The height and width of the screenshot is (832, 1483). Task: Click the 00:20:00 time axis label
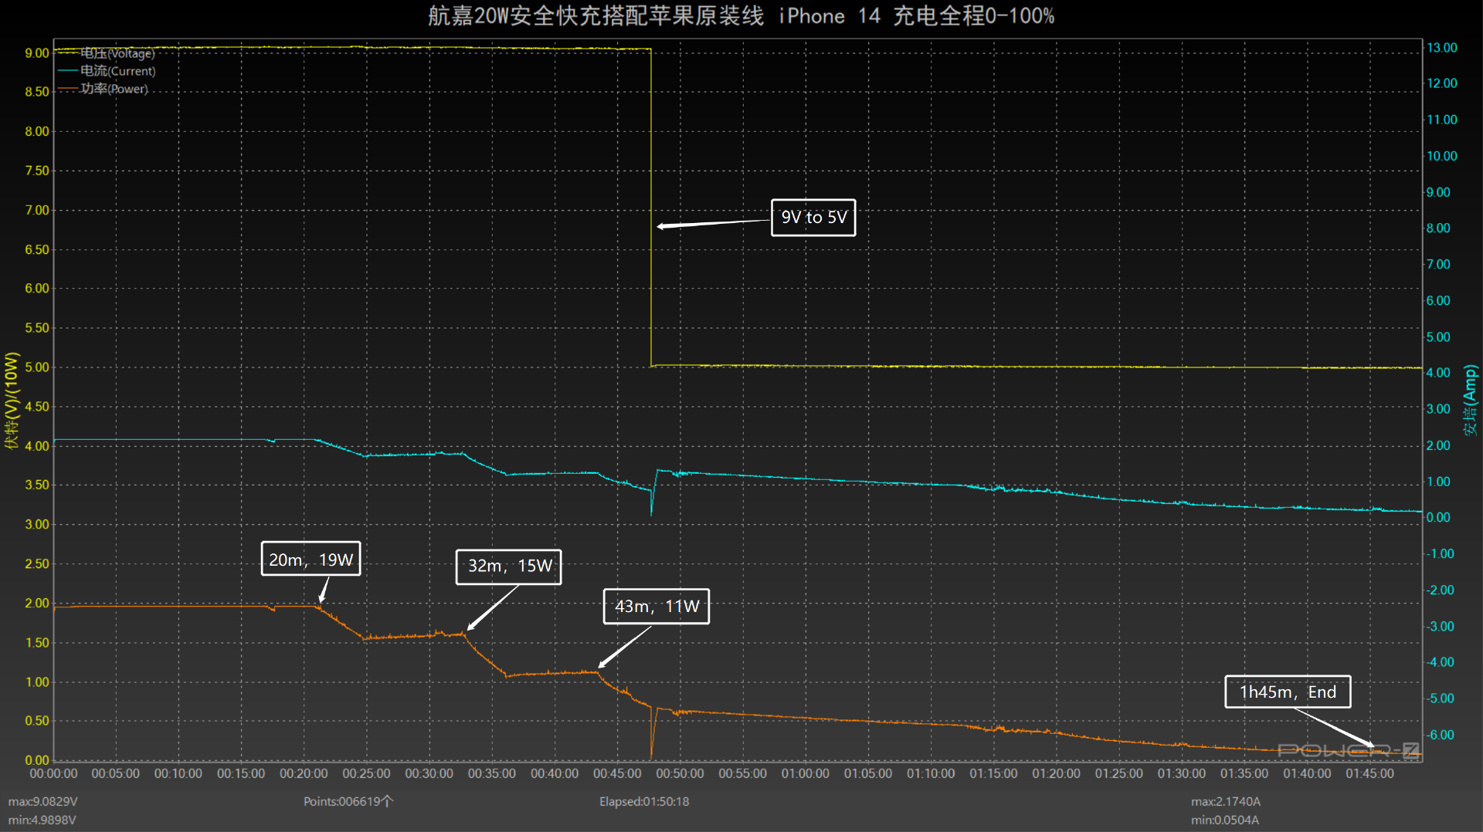tap(304, 773)
